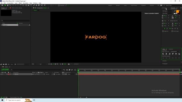
Task: Click the Align Vertical Center icon
Action: point(176,54)
